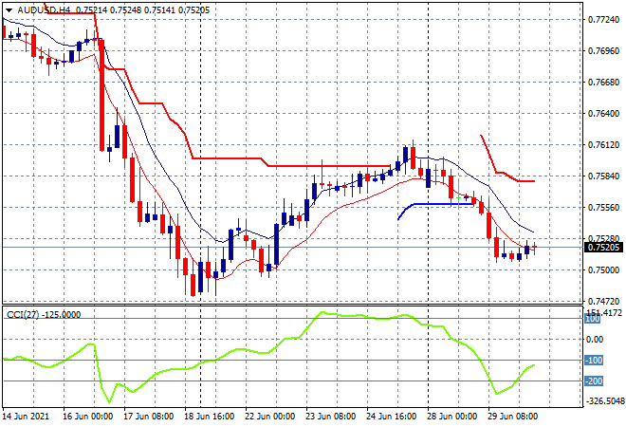This screenshot has height=427, width=626.
Task: Click the 24 Jun 16:00 time label
Action: tap(391, 417)
